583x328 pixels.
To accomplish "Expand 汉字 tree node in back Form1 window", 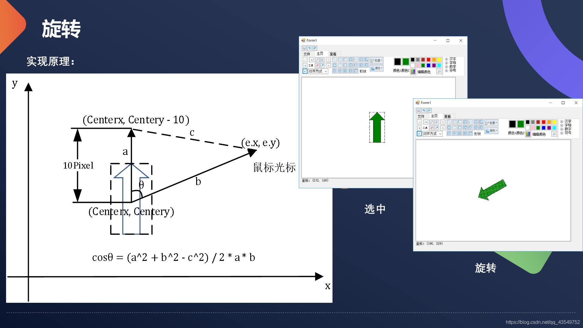I will click(446, 59).
